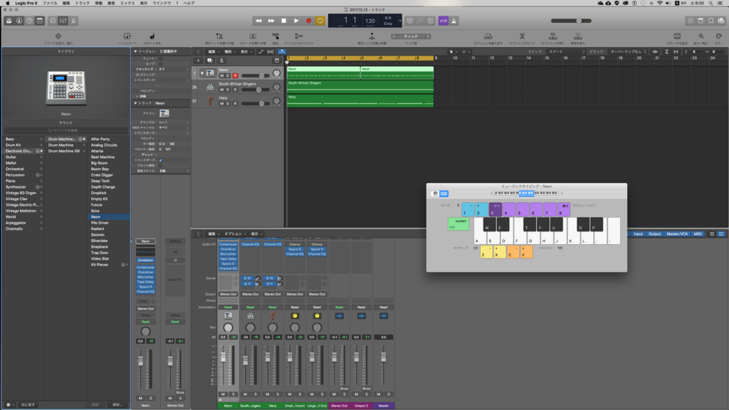Open the Mix menu in menu bar
729x410 pixels.
point(127,4)
